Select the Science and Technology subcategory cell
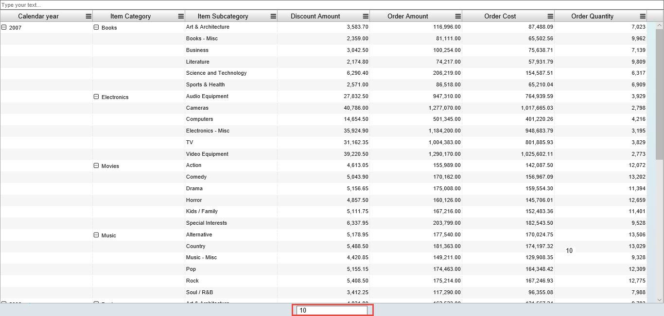Screen dimensions: 664x316 216,73
